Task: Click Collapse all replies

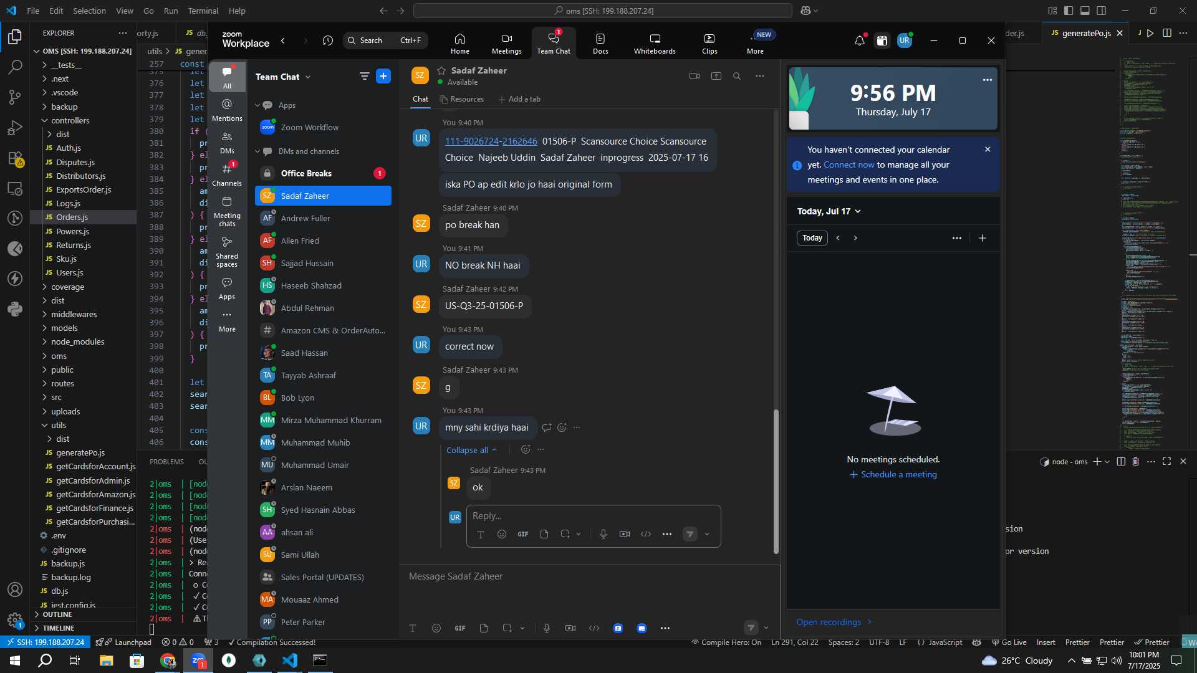Action: coord(471,450)
